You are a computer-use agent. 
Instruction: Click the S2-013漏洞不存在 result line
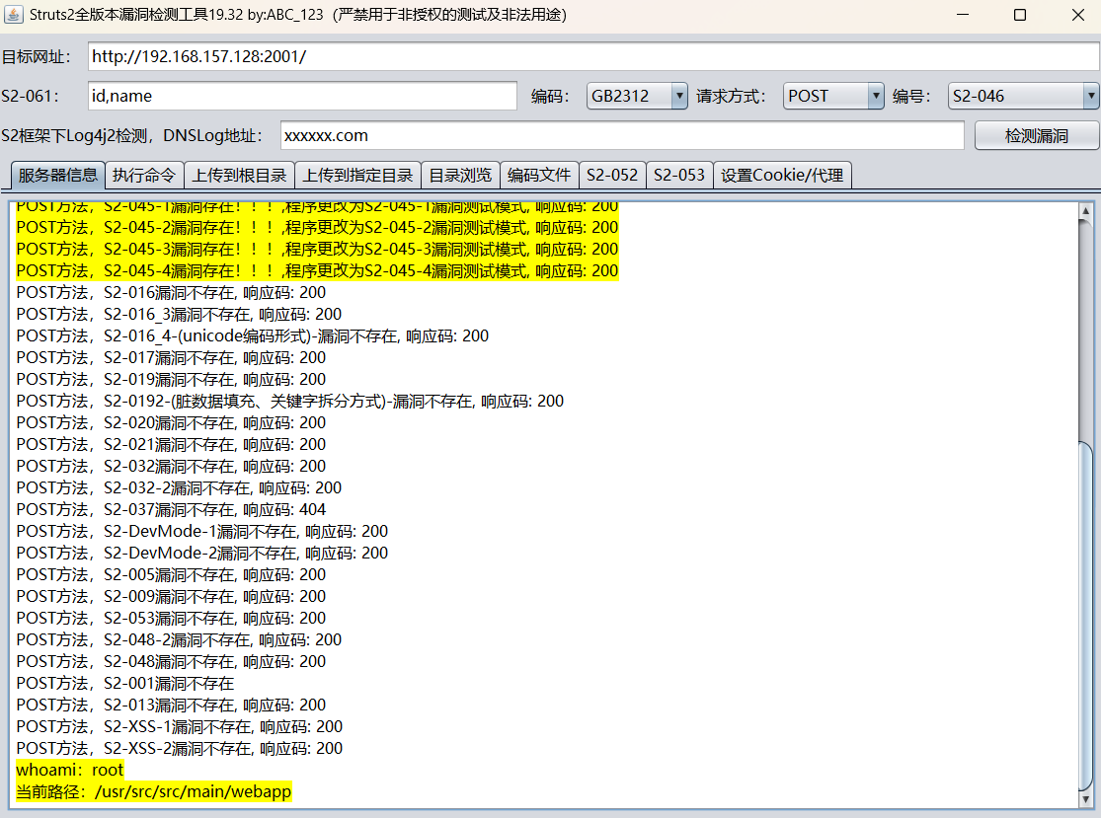[x=171, y=706]
